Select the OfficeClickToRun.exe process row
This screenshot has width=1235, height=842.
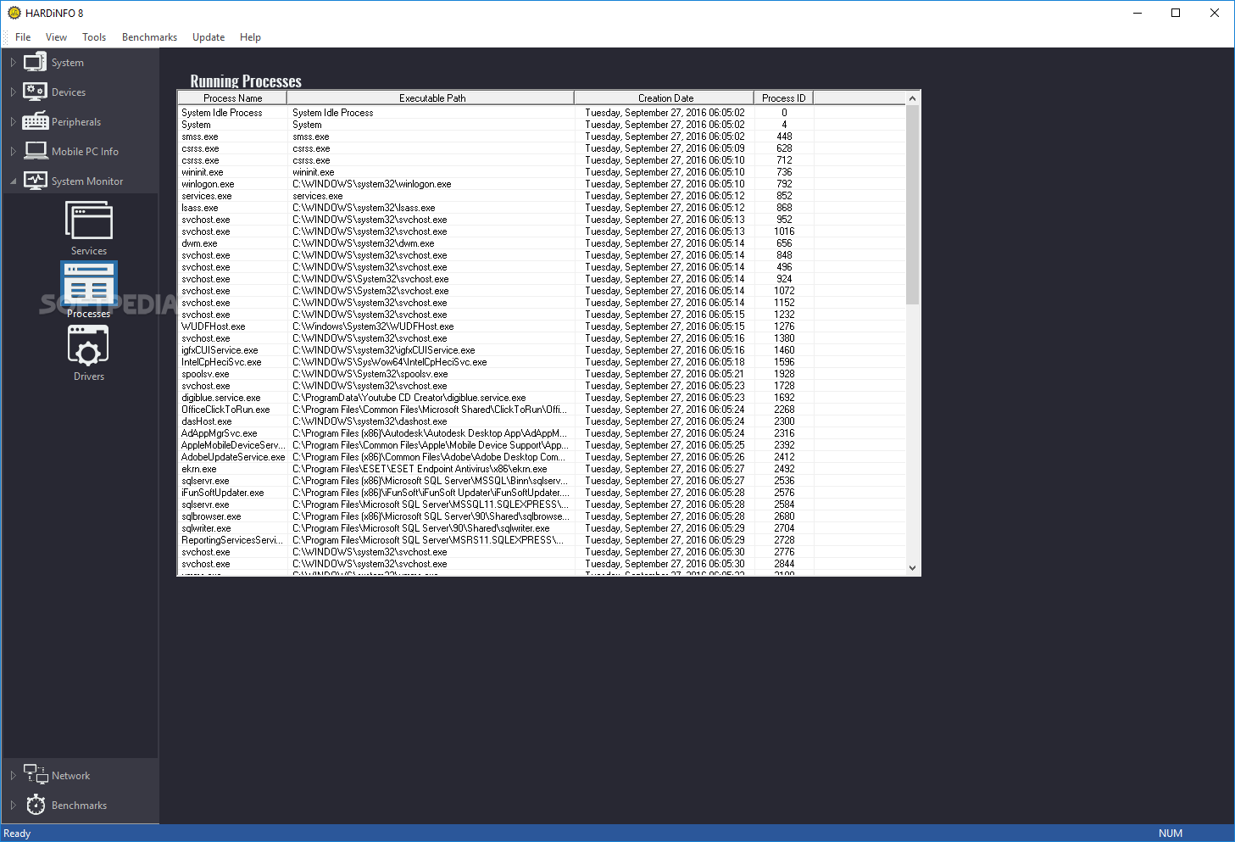pyautogui.click(x=541, y=410)
